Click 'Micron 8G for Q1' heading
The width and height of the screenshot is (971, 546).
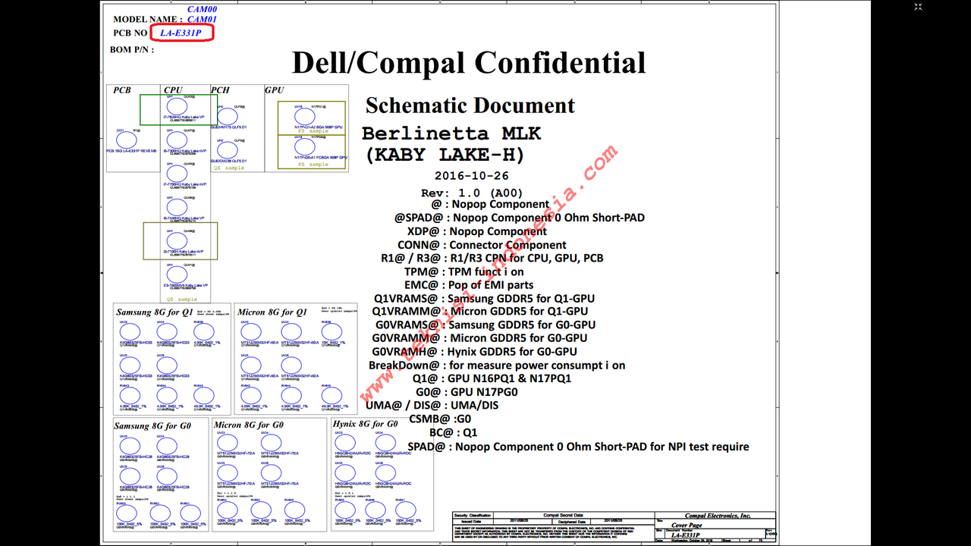tap(272, 312)
